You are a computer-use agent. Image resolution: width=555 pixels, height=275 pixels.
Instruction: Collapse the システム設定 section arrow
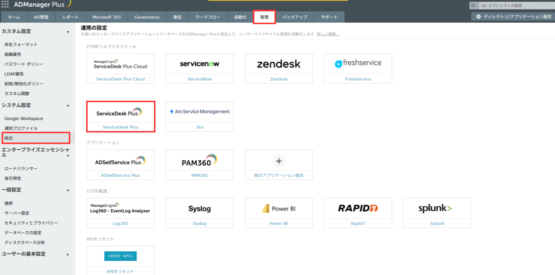[x=68, y=106]
